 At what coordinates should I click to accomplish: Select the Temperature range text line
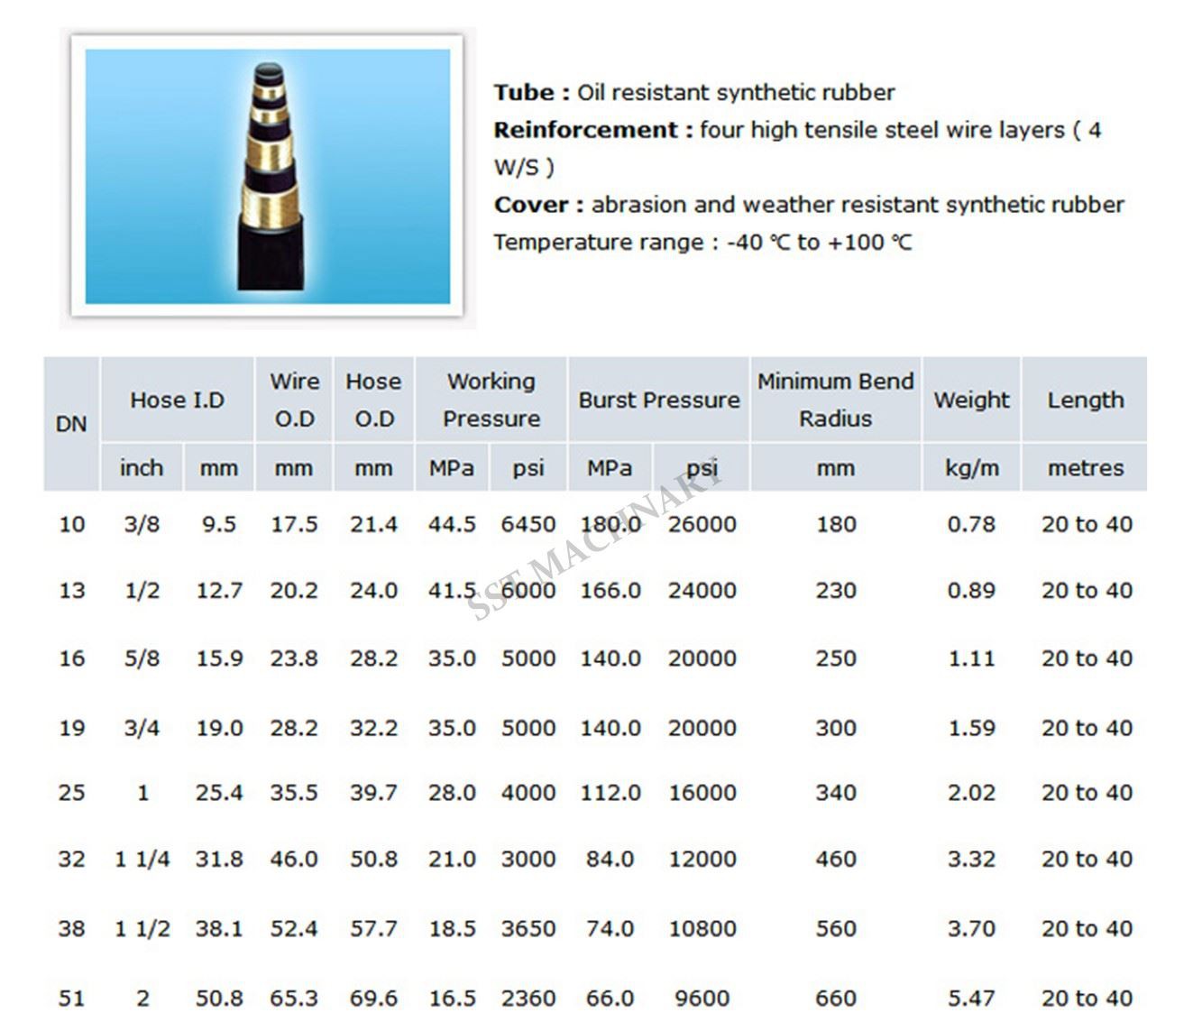point(702,243)
